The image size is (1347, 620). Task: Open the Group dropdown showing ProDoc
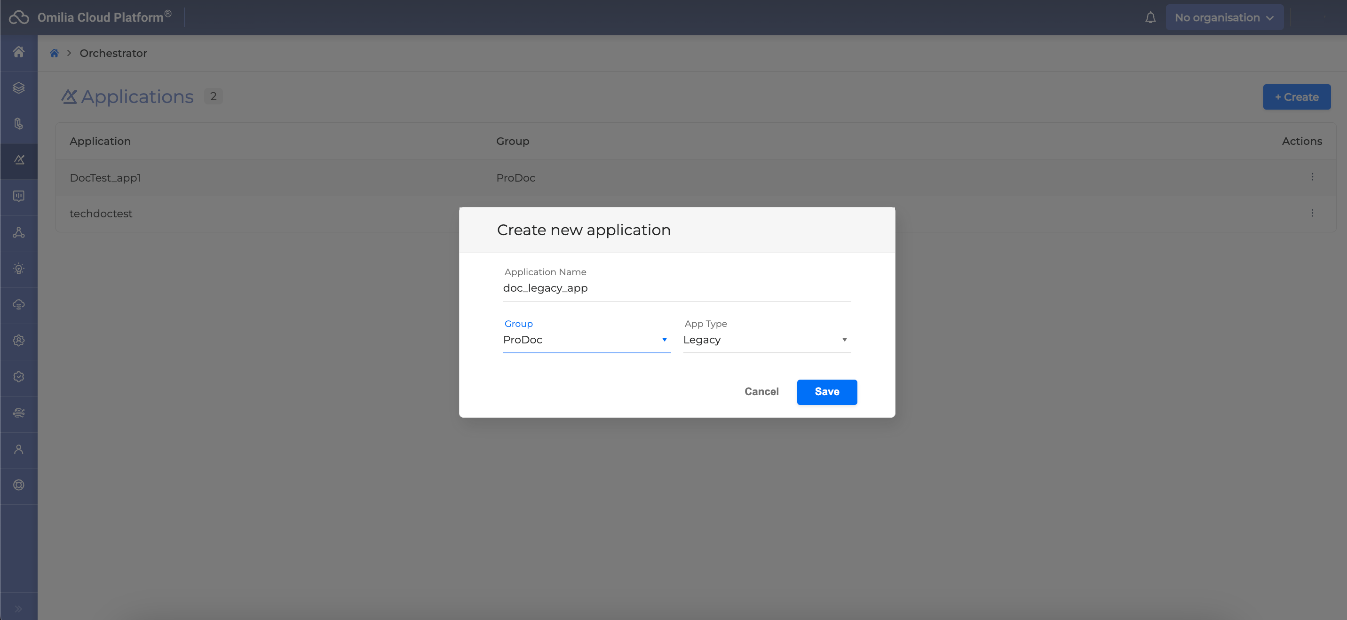[x=586, y=340]
